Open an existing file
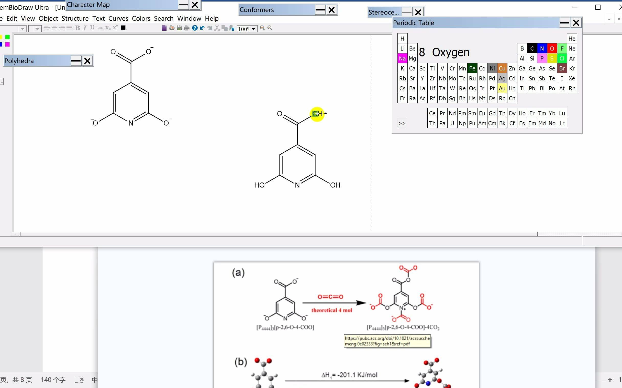 [172, 28]
